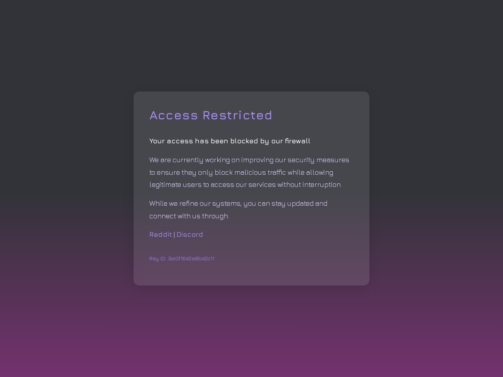Image resolution: width=503 pixels, height=377 pixels.
Task: Click the word 'Restricted' in the heading
Action: [237, 115]
